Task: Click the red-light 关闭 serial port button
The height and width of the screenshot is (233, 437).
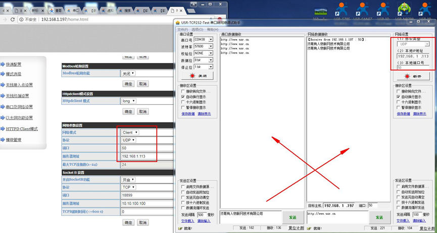Action: tap(198, 75)
